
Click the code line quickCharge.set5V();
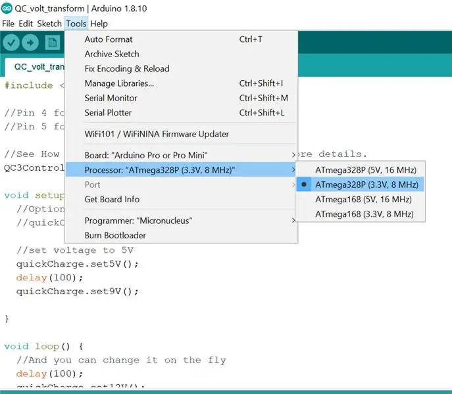click(x=77, y=264)
